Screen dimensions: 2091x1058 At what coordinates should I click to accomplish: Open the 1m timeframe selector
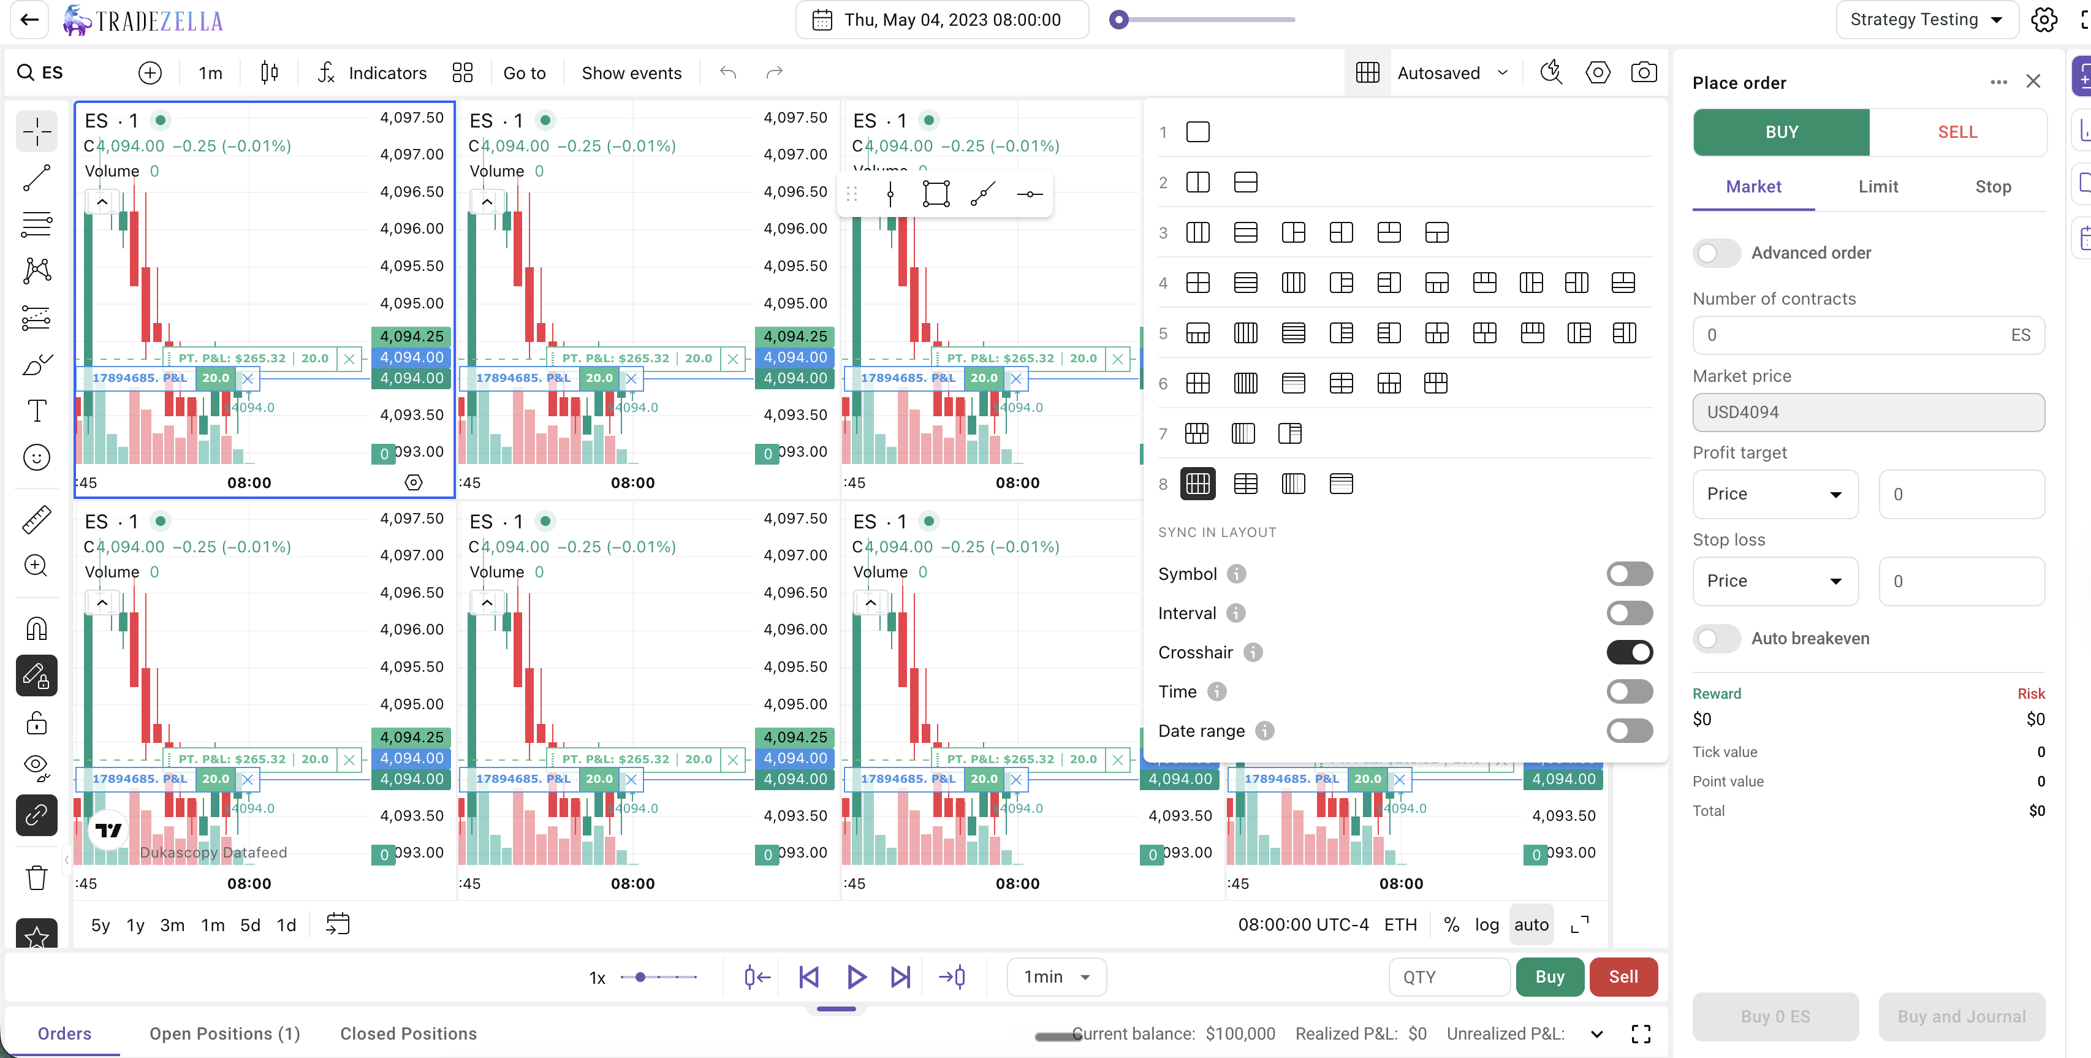210,73
